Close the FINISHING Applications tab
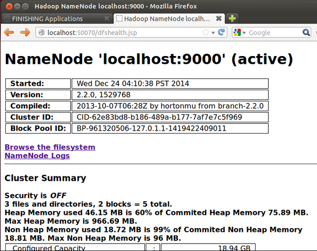Image resolution: width=317 pixels, height=251 pixels. click(x=106, y=19)
